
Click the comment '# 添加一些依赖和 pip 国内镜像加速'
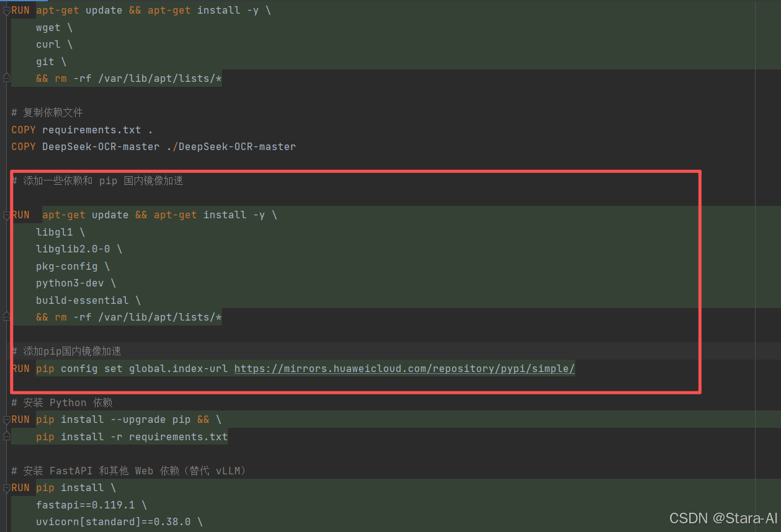pos(97,181)
